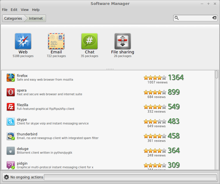
Task: Go back to Categories breadcrumb
Action: (x=13, y=18)
